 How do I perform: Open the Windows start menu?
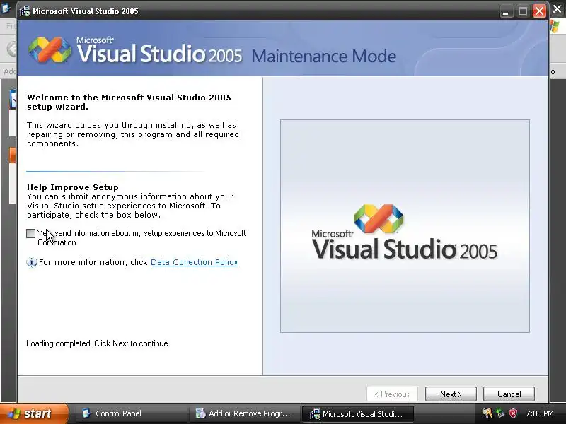coord(34,413)
